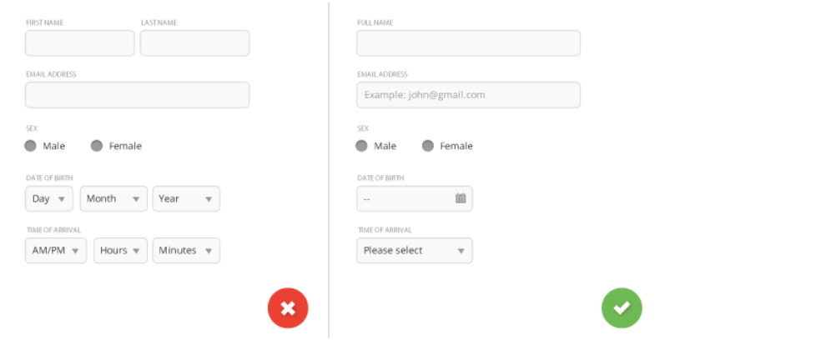Screen dimensions: 821x350
Task: Open the Year dropdown
Action: pos(186,199)
